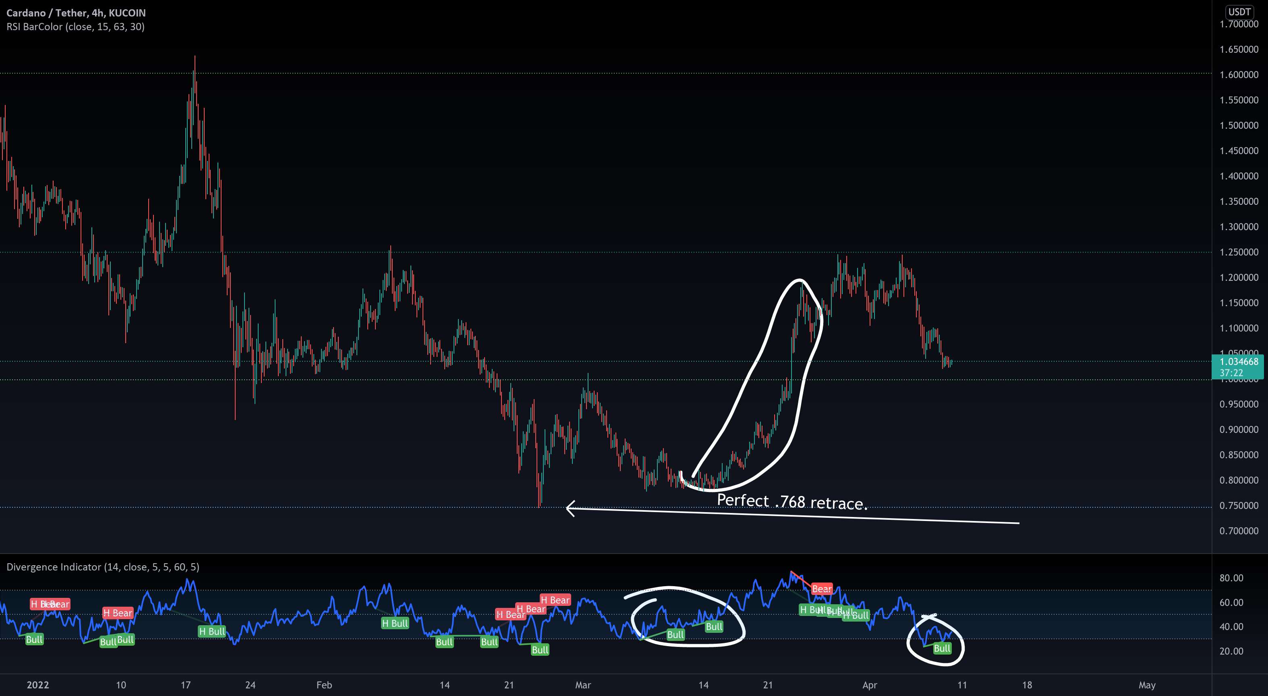The image size is (1268, 696).
Task: Click the 0.750000 price axis label
Action: tap(1239, 506)
